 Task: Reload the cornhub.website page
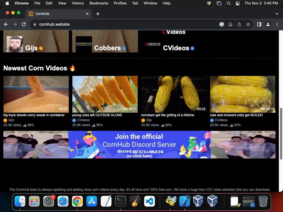click(x=24, y=24)
